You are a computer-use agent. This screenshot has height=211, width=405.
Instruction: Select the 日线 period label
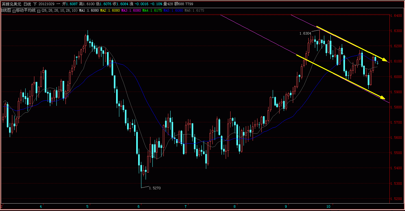tap(28, 4)
